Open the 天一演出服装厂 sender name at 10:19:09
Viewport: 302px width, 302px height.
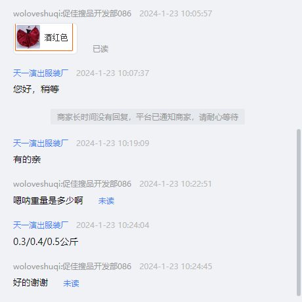[x=41, y=143]
